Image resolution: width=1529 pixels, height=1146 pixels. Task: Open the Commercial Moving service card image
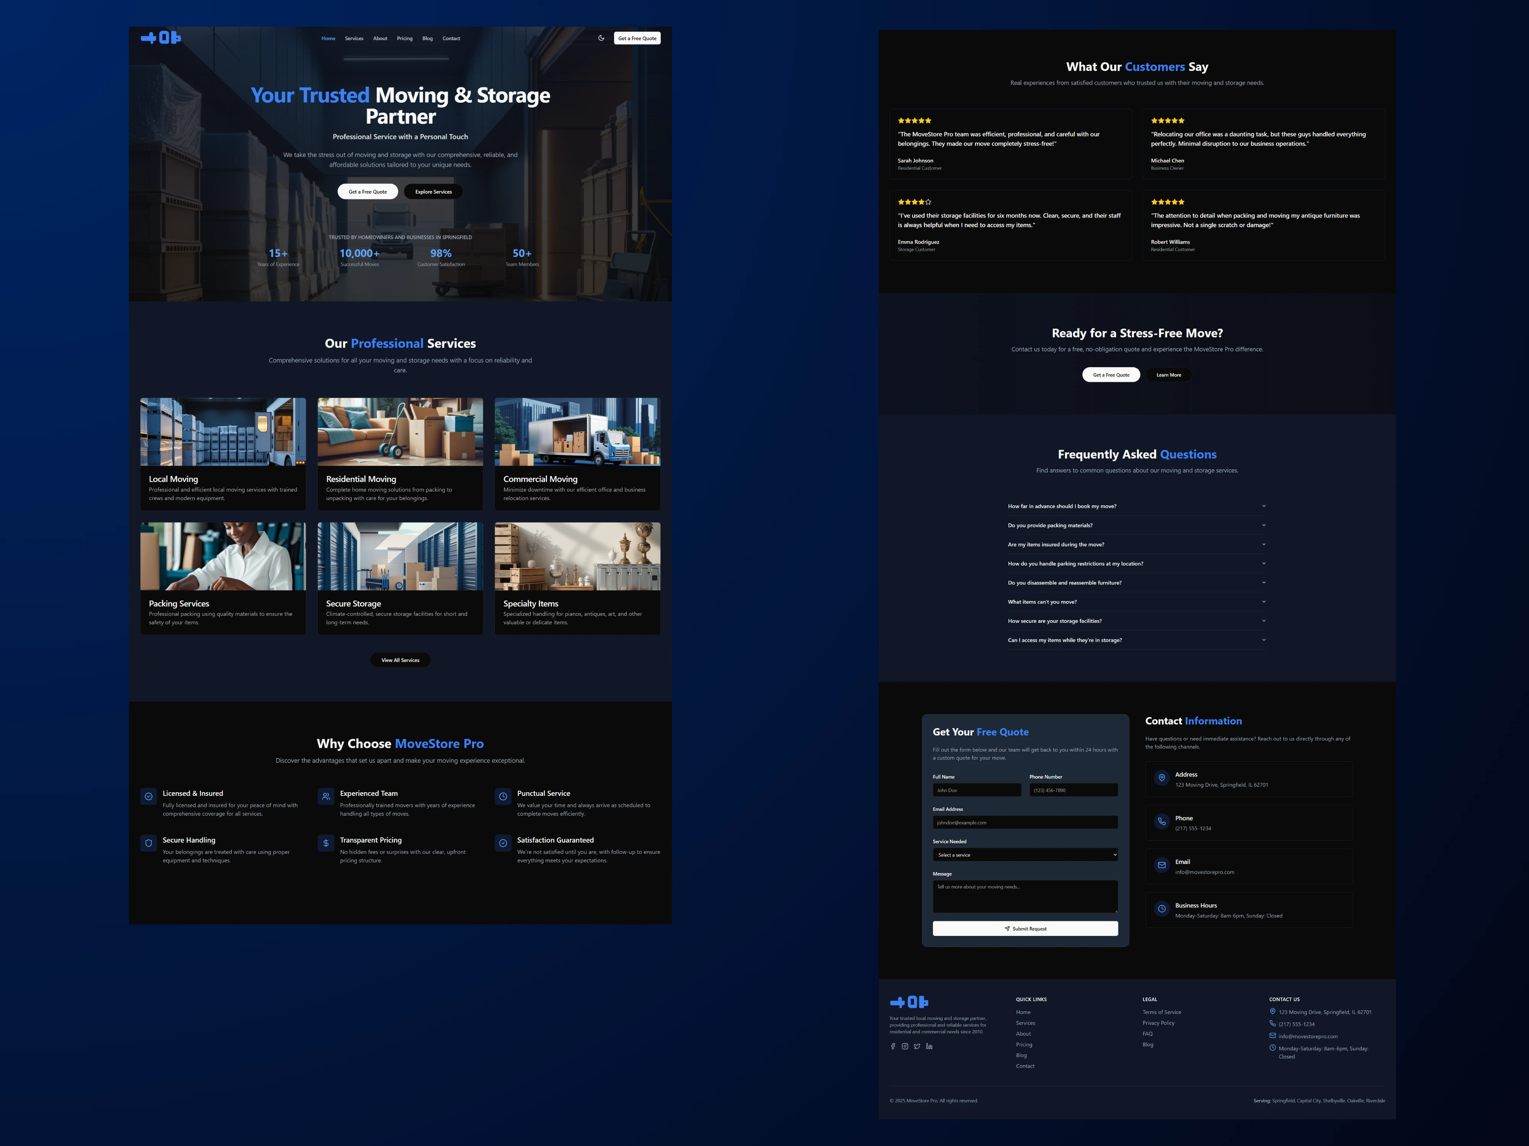pos(577,432)
